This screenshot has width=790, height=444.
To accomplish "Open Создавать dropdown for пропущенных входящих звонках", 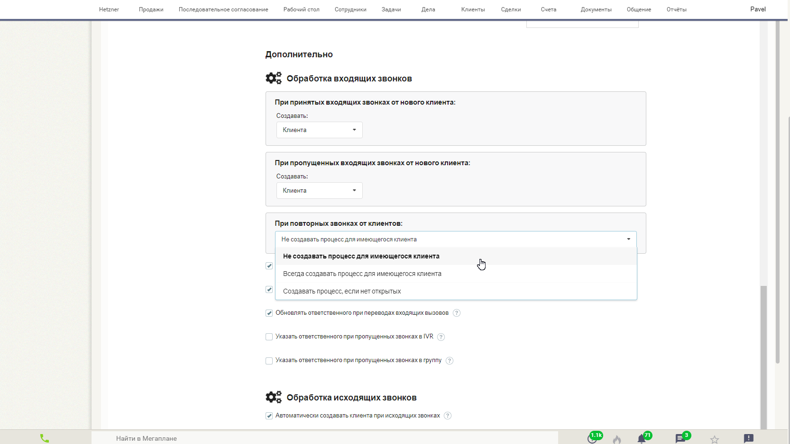I will pos(319,190).
